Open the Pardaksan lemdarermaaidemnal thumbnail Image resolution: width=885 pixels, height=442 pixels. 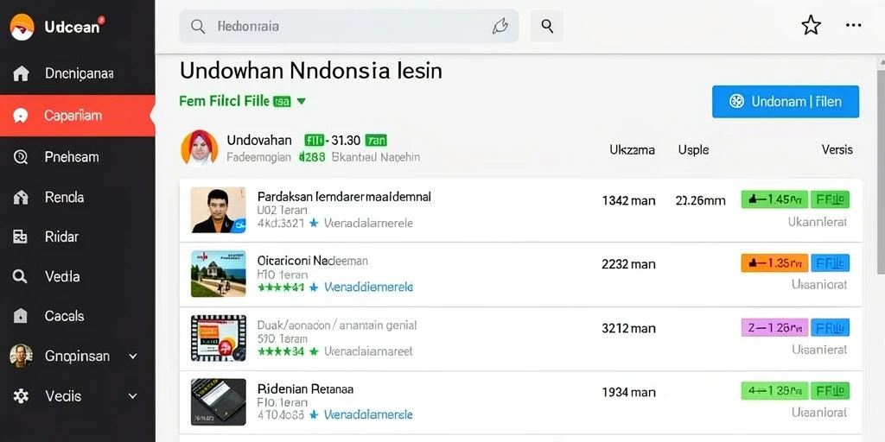pos(219,211)
